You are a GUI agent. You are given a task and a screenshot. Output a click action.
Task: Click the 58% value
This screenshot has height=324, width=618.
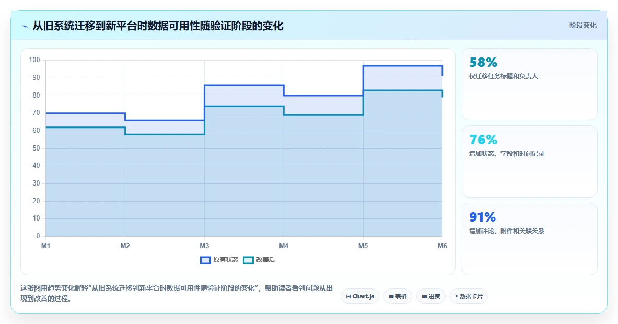point(483,62)
